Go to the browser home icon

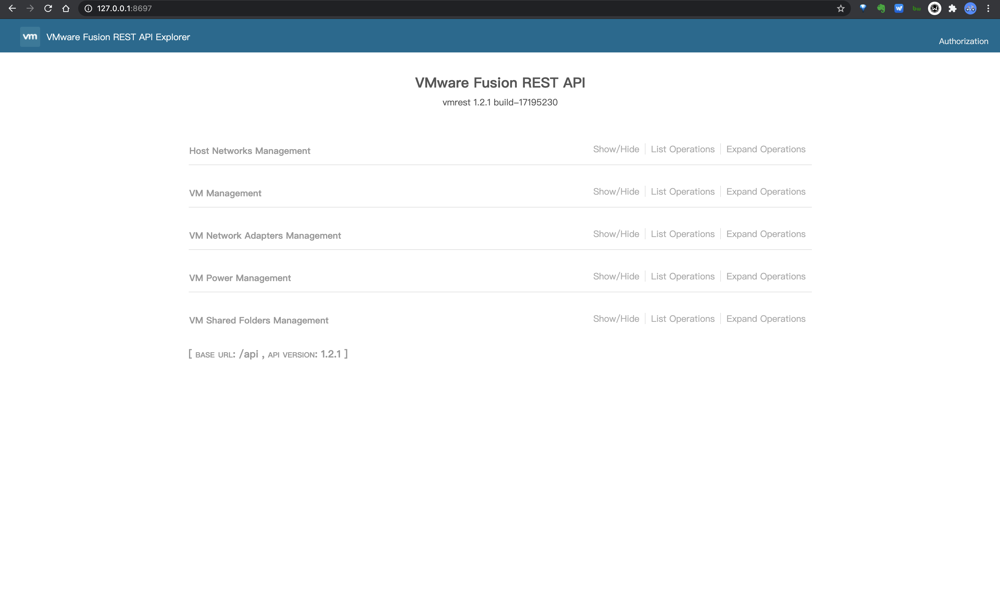click(66, 8)
